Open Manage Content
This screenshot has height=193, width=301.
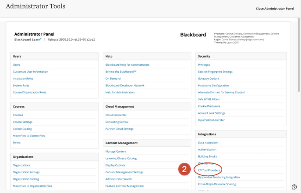(x=116, y=152)
